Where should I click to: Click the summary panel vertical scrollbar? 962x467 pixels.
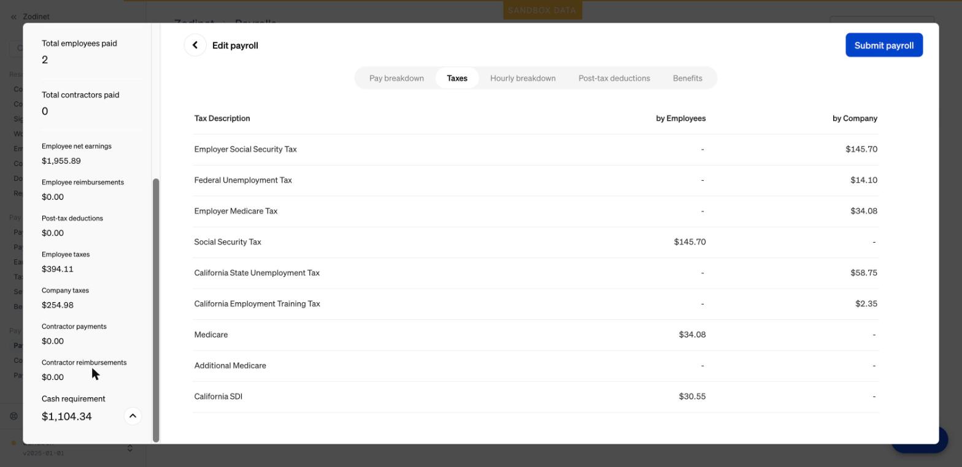click(x=156, y=310)
